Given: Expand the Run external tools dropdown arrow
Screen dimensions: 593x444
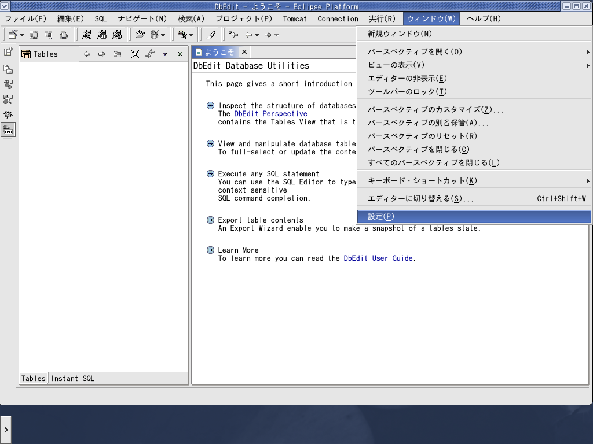Looking at the screenshot, I should 191,35.
